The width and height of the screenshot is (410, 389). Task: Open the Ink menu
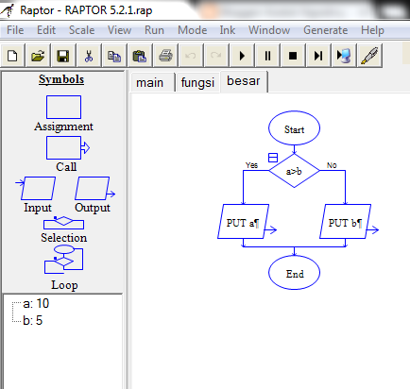pyautogui.click(x=228, y=30)
